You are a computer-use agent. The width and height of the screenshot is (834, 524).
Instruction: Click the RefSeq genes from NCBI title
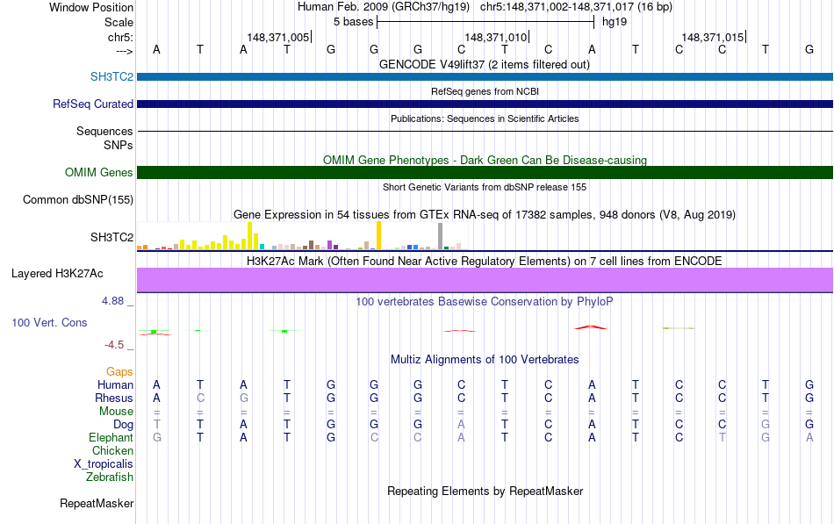tap(485, 91)
